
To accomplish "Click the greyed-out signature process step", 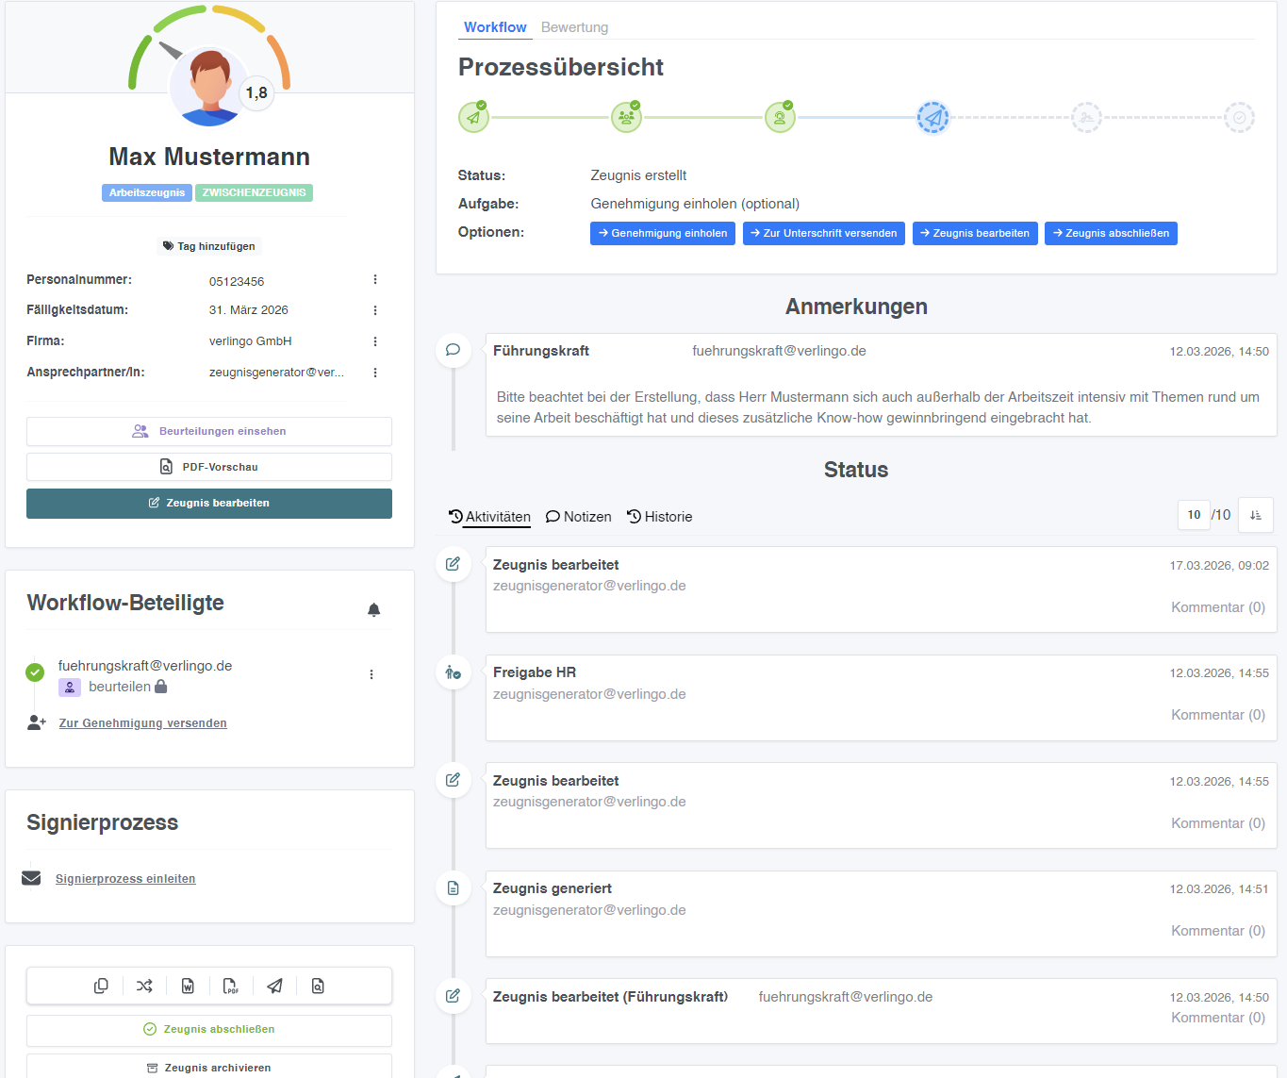I will [x=1086, y=118].
